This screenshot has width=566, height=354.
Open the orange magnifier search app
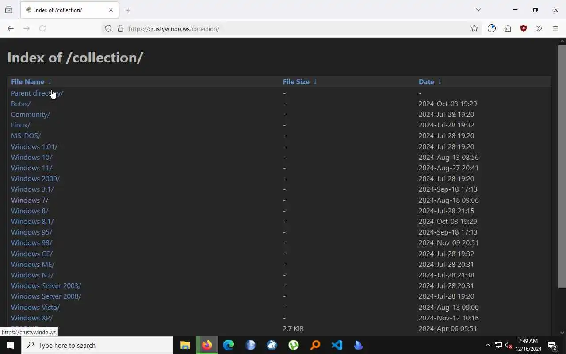point(315,345)
